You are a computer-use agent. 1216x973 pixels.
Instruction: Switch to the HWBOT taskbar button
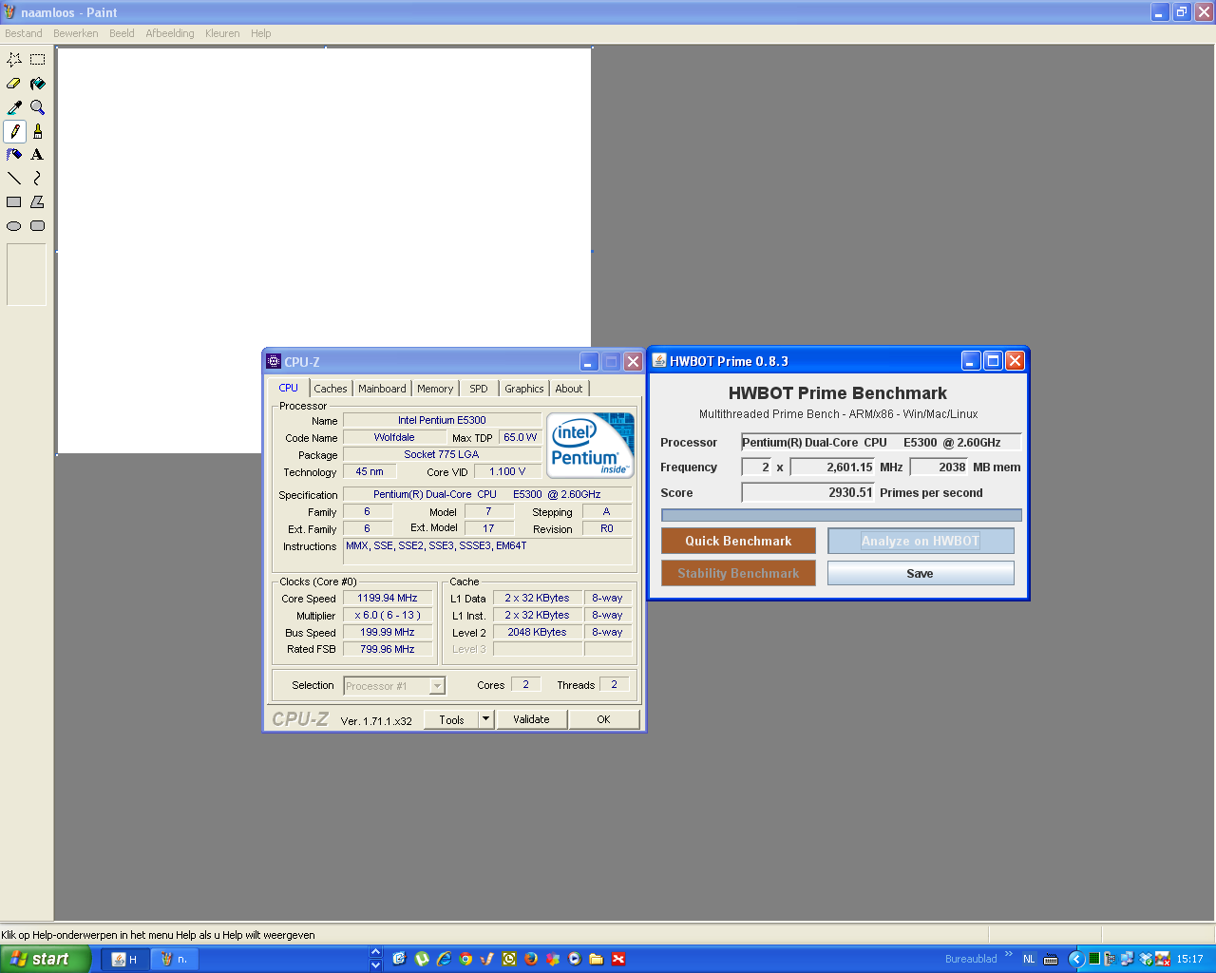[x=124, y=960]
